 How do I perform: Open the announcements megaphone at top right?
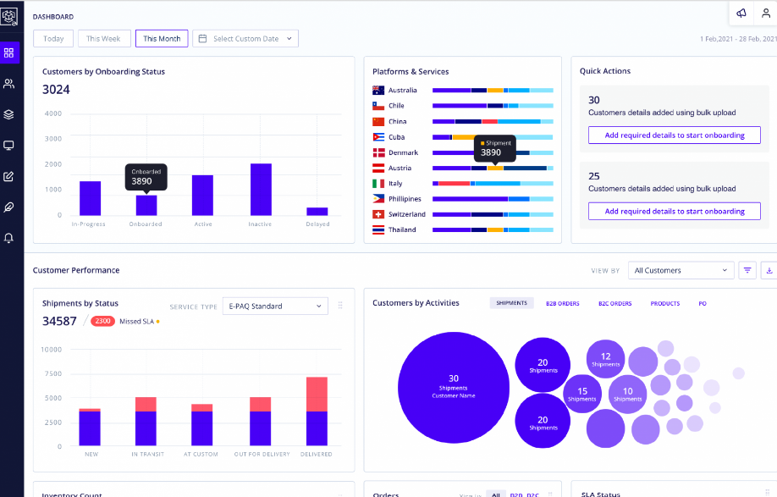pos(741,14)
